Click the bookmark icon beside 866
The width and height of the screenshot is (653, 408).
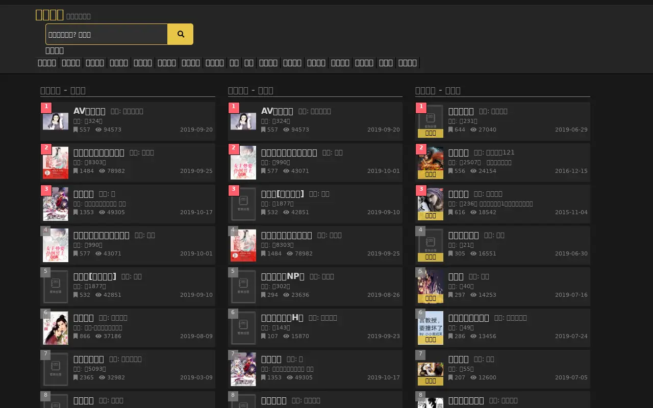coord(76,336)
